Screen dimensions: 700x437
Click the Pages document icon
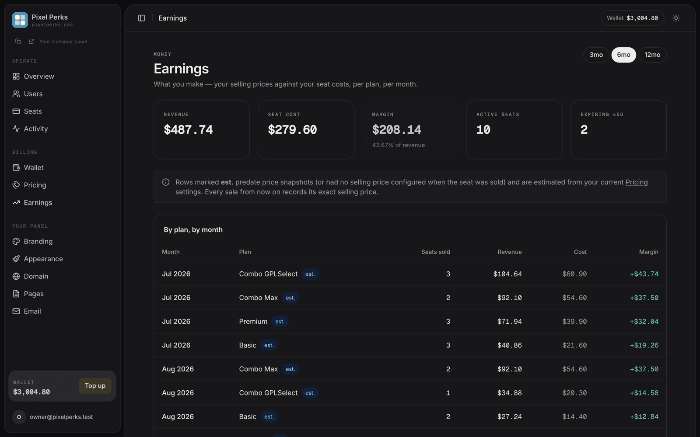[16, 294]
